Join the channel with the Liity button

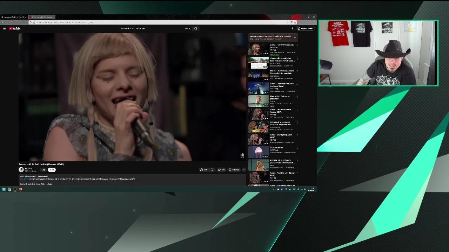[x=43, y=170]
